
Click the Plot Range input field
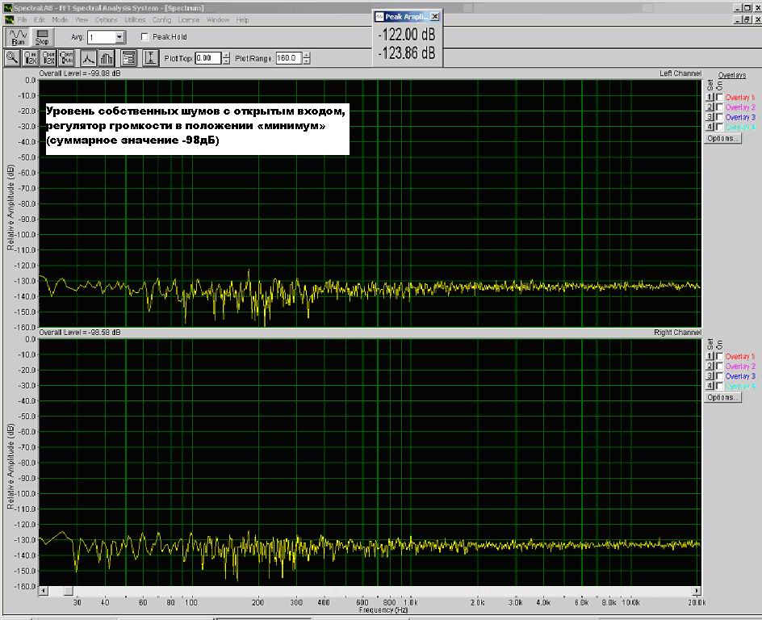coord(289,58)
